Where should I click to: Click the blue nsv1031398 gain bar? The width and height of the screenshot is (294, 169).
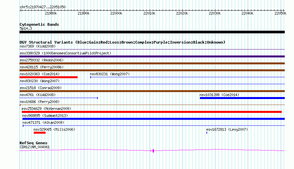click(x=242, y=98)
